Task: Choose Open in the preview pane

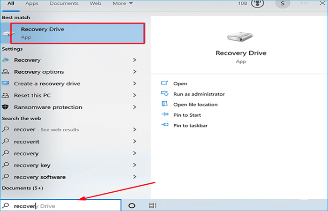Action: (180, 83)
